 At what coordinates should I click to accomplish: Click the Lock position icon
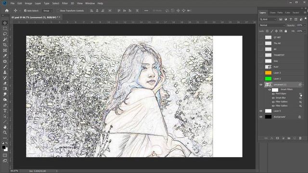[x=276, y=31]
